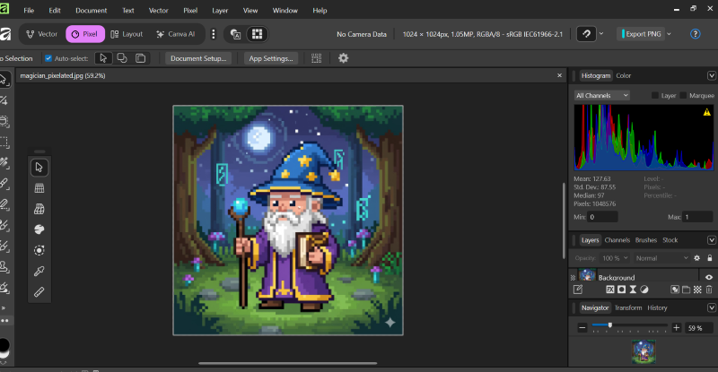
Task: Click the gear icon in context toolbar
Action: pyautogui.click(x=343, y=58)
